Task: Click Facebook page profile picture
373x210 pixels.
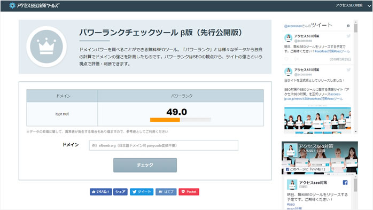Action: 291,150
